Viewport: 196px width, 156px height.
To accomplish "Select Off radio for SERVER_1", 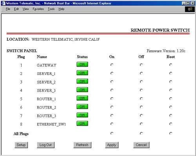I will point(141,73).
